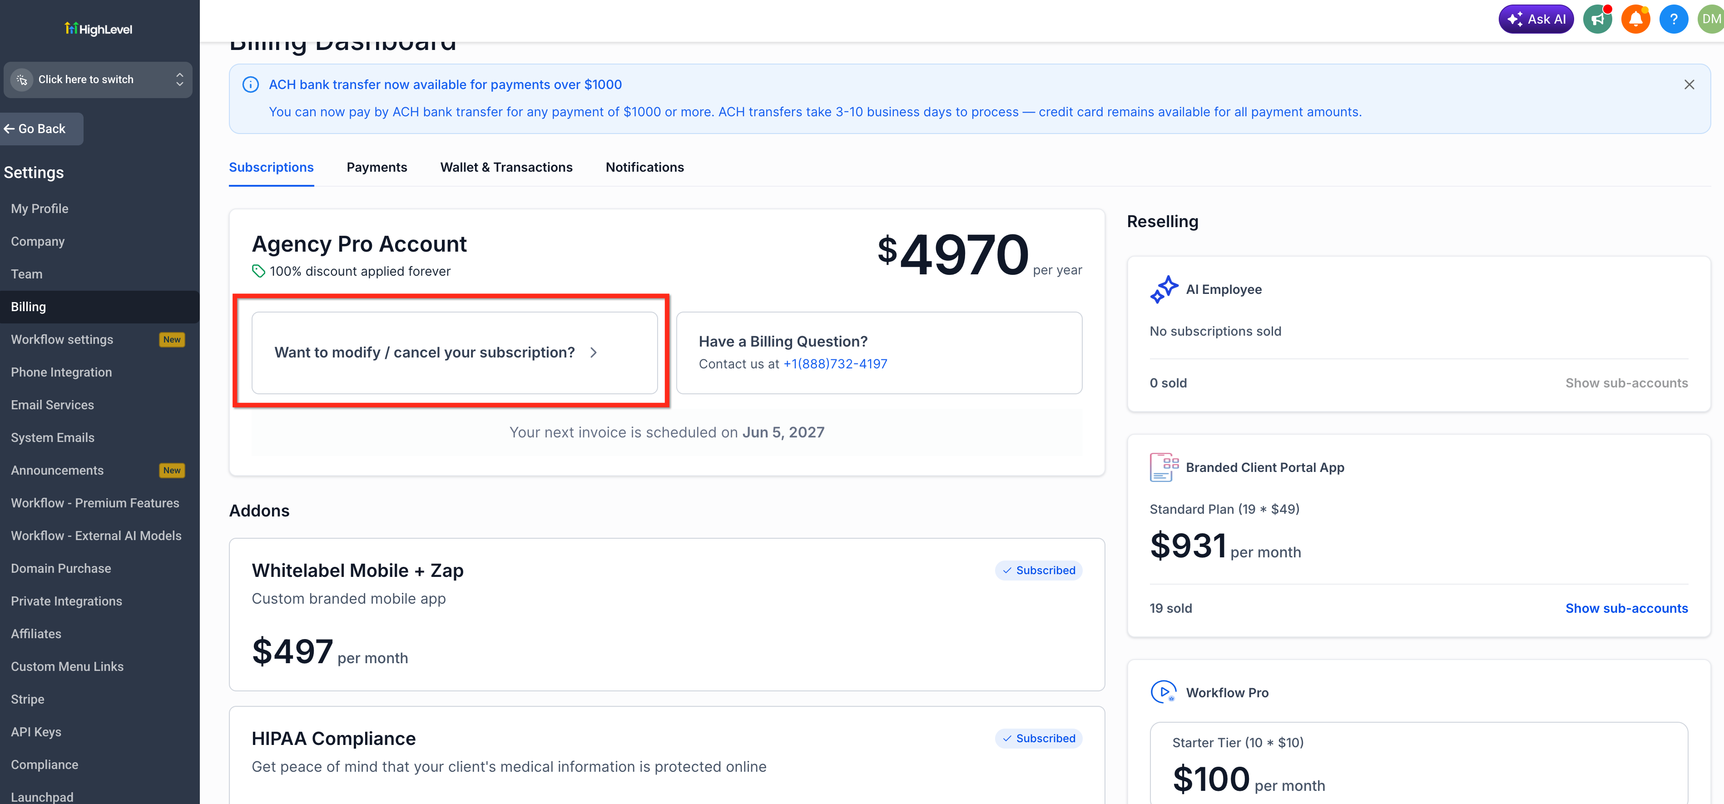Open Affiliates settings
Screen dimensions: 1724x804
pyautogui.click(x=36, y=634)
